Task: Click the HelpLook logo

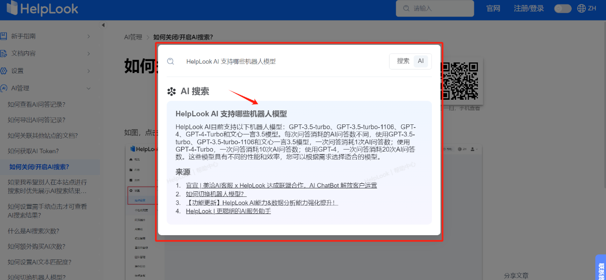Action: [x=42, y=8]
